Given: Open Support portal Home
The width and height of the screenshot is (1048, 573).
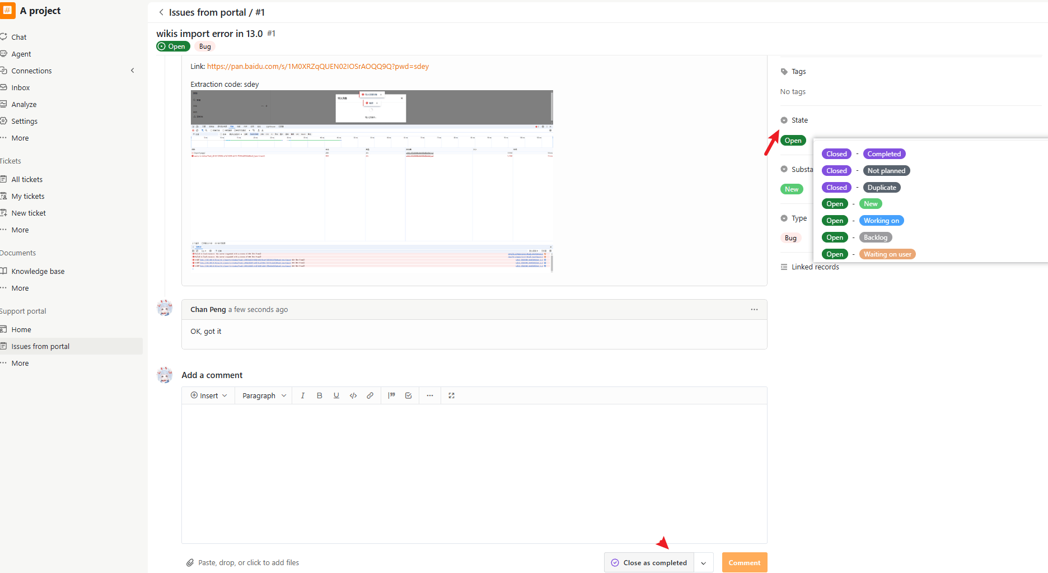Looking at the screenshot, I should click(21, 329).
